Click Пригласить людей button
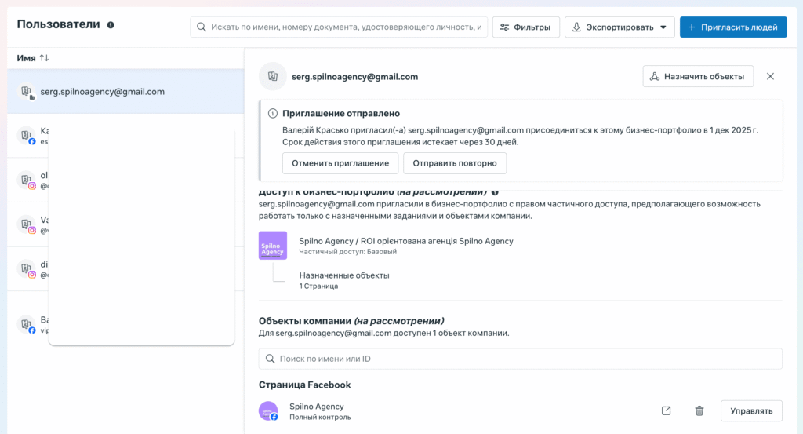 733,27
